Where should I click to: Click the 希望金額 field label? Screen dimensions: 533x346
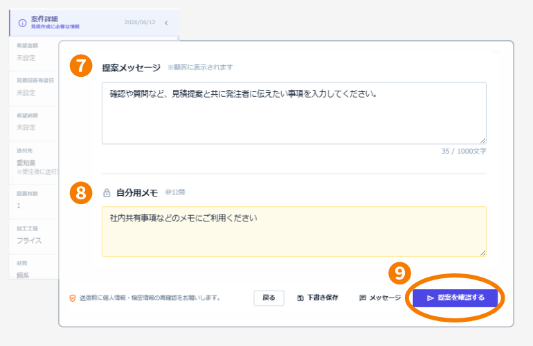(27, 46)
